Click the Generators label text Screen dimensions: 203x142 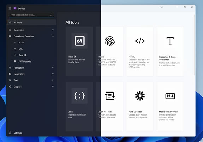pos(19,74)
